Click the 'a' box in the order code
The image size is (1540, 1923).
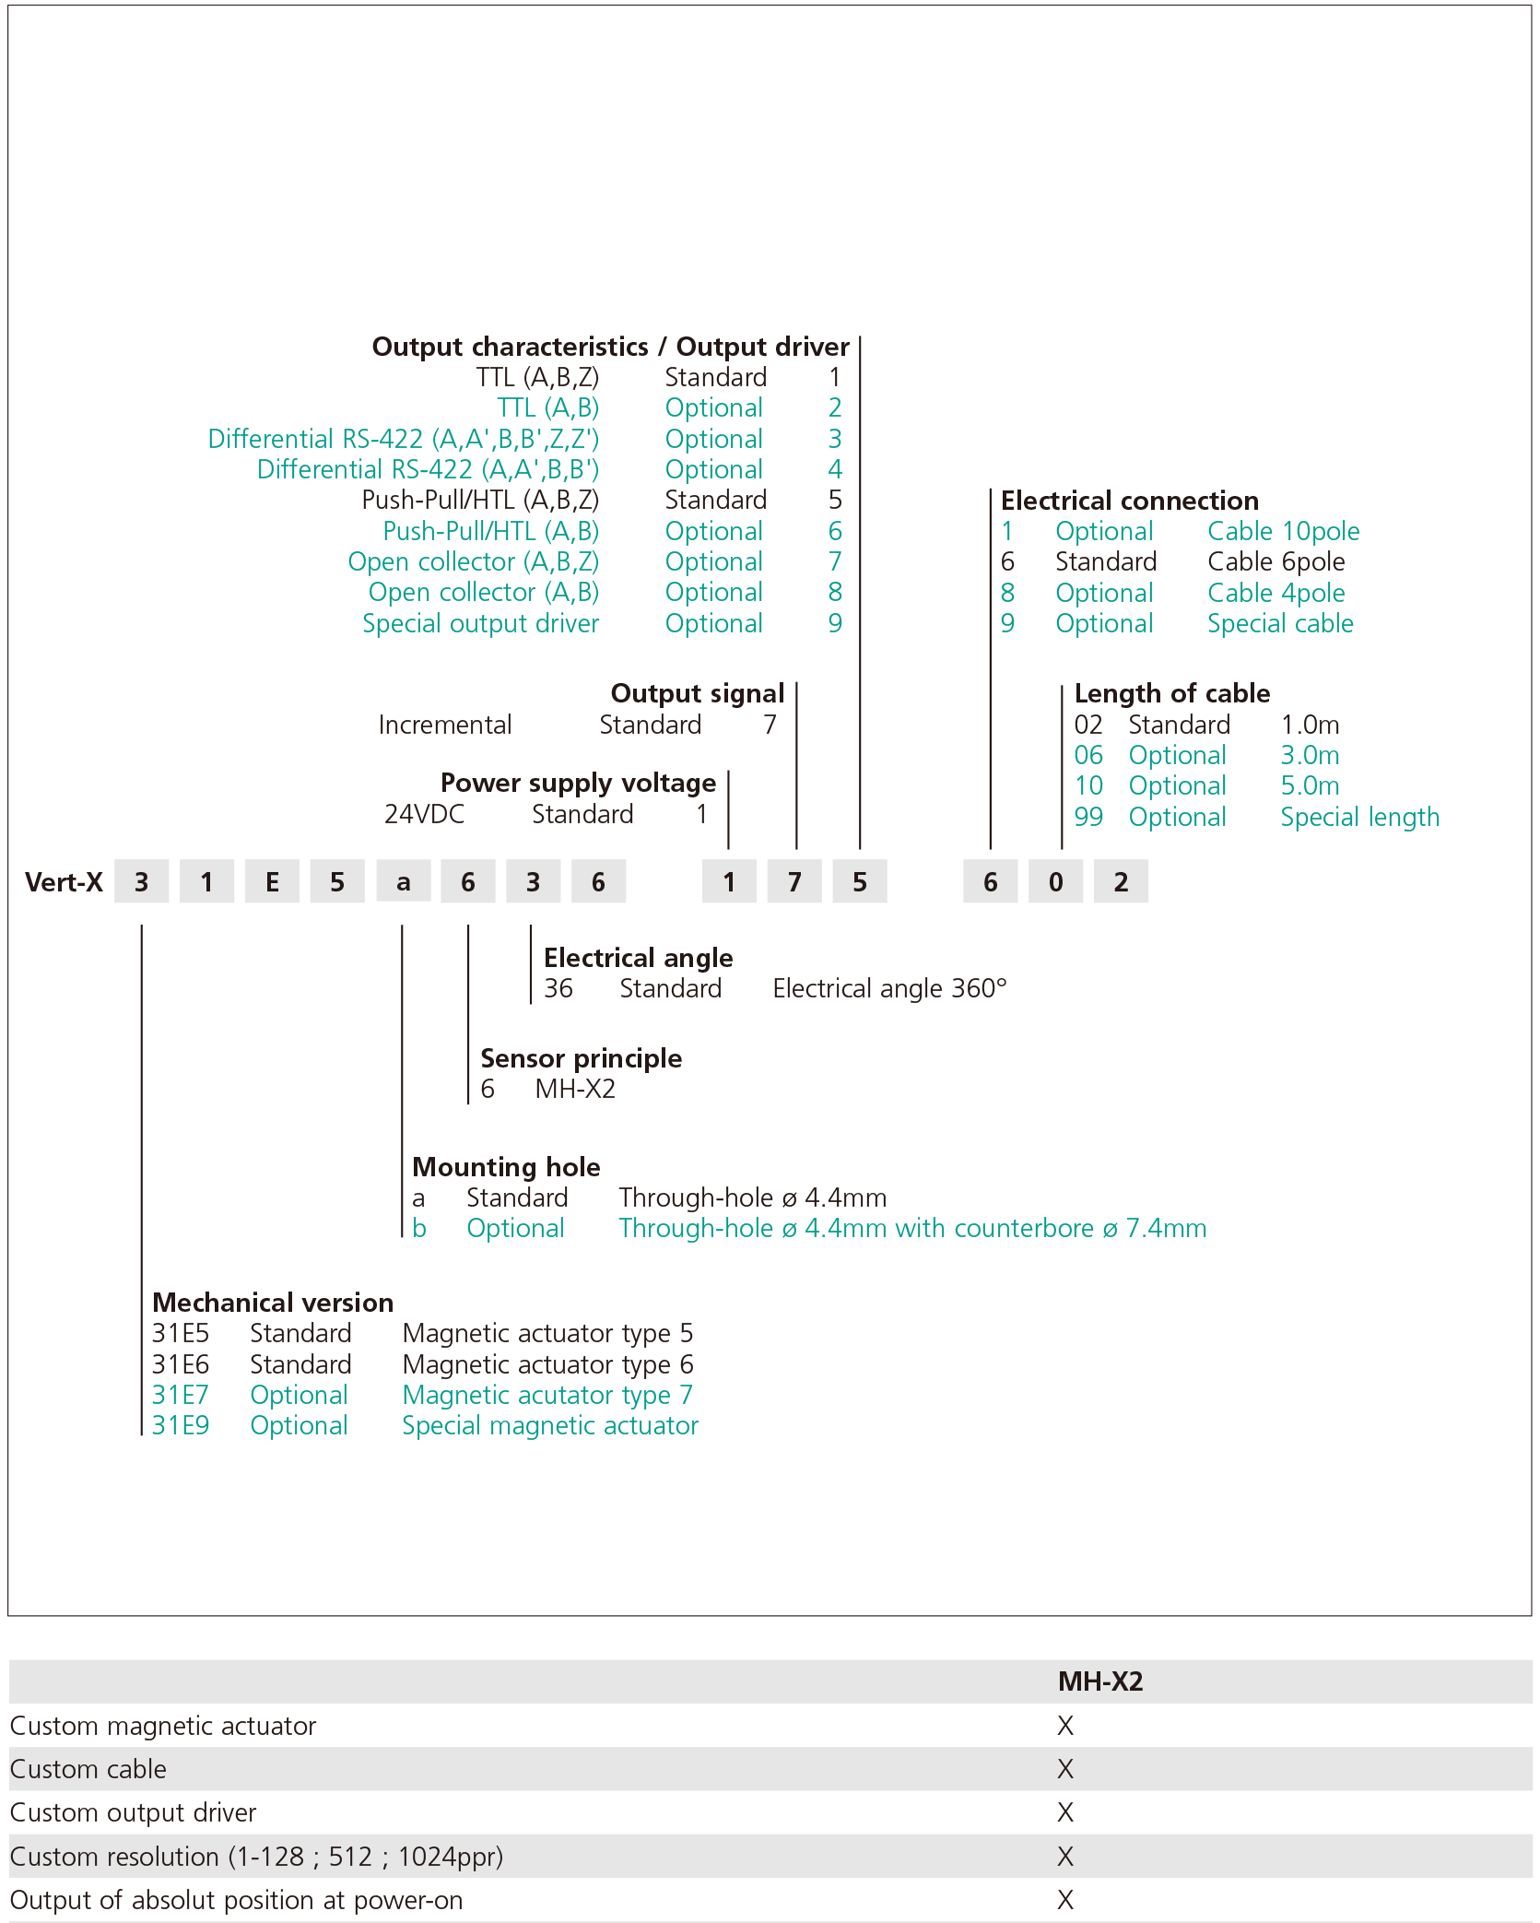click(403, 882)
